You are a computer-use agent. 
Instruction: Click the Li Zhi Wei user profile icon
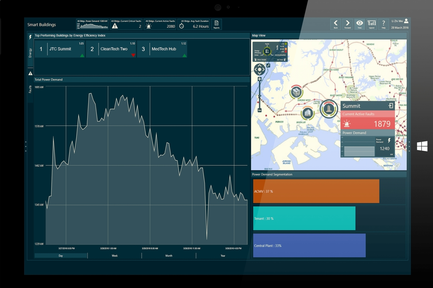[406, 21]
